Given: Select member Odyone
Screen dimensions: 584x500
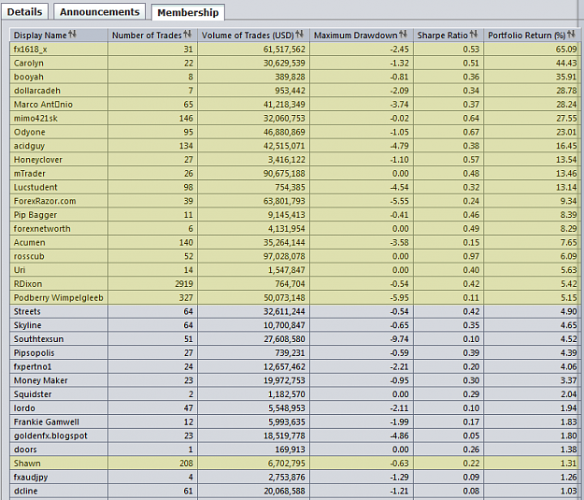Looking at the screenshot, I should [29, 132].
